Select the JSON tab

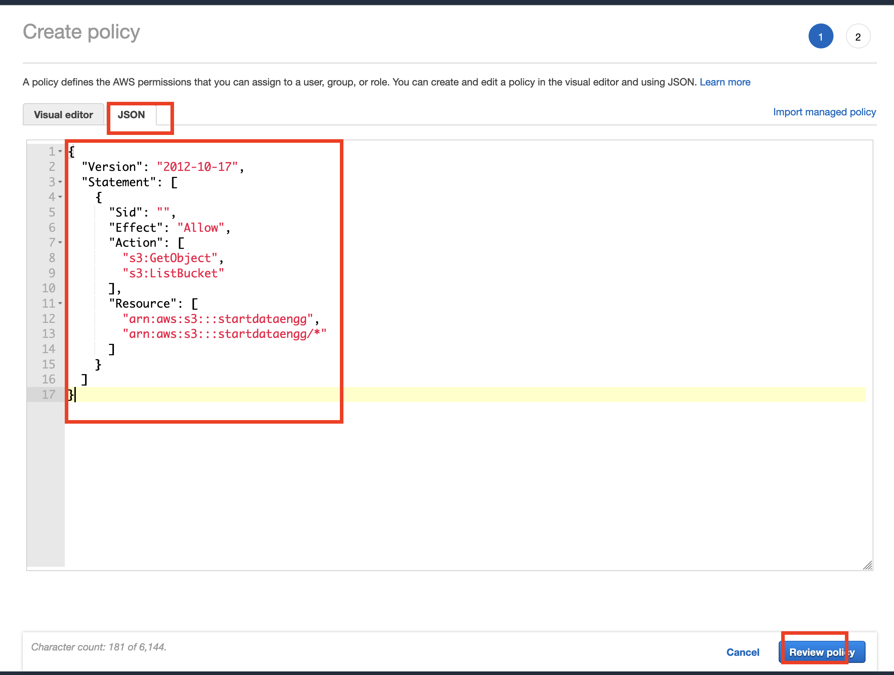[131, 115]
